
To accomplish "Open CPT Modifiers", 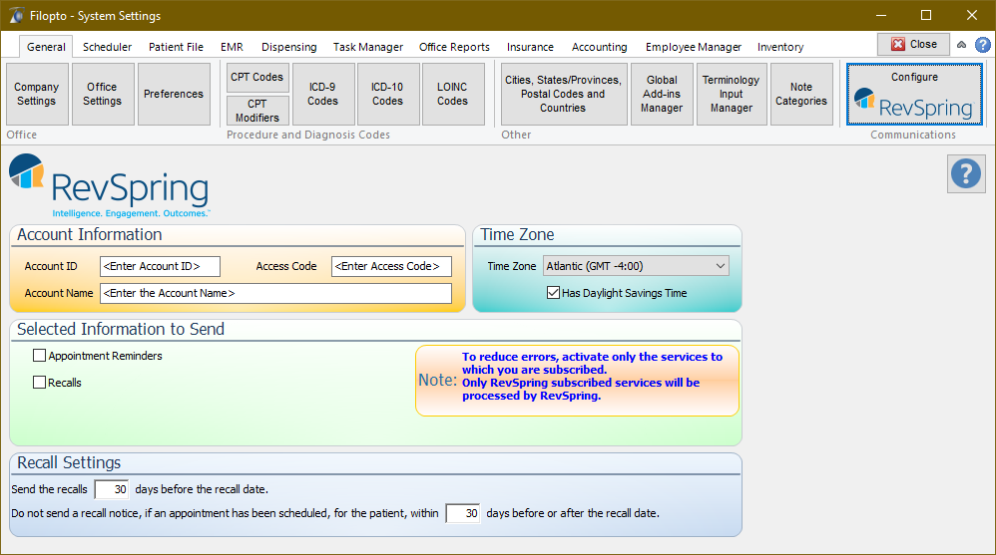I will [257, 111].
